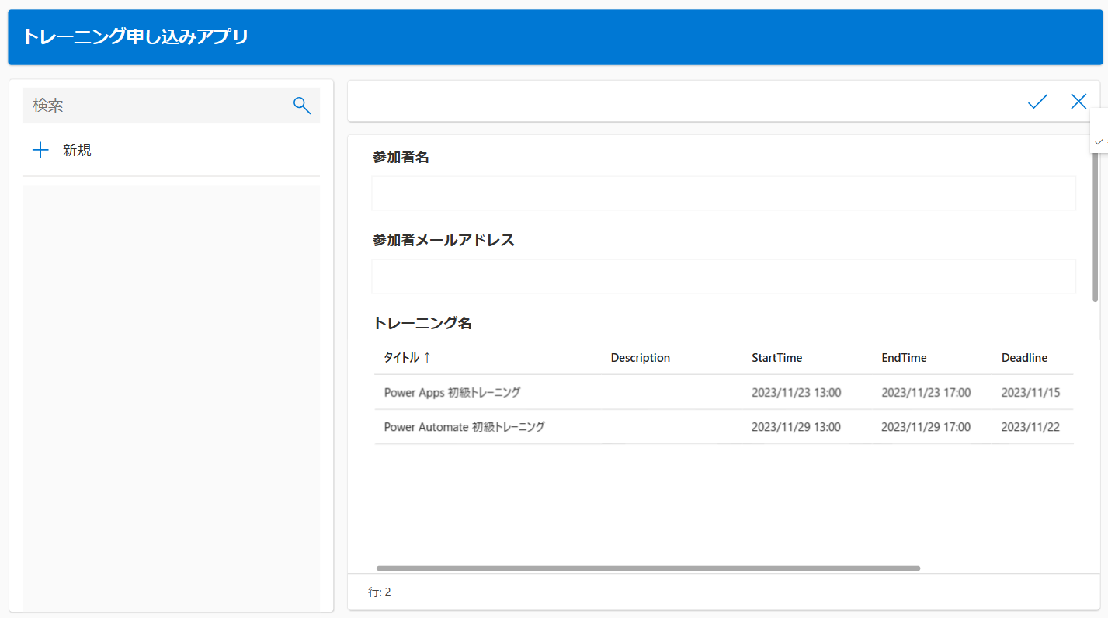Click the StartTime column header
Image resolution: width=1108 pixels, height=618 pixels.
pos(776,358)
